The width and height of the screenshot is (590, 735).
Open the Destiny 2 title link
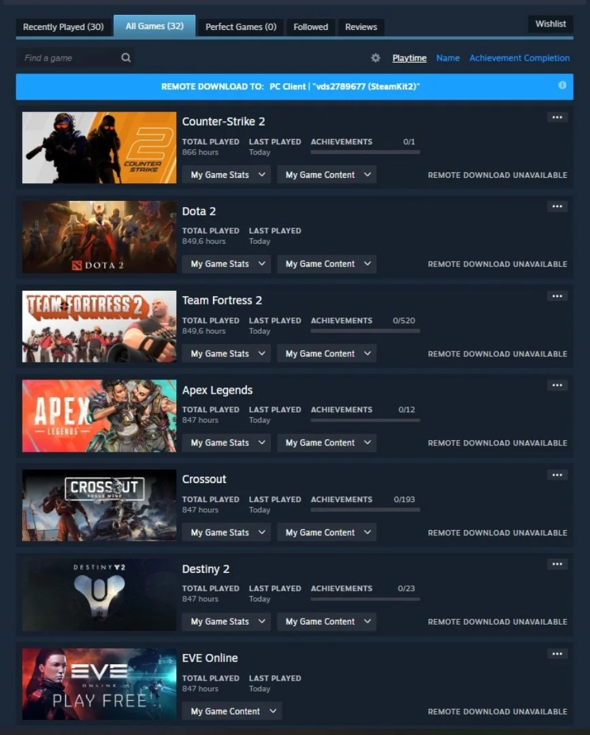click(206, 569)
